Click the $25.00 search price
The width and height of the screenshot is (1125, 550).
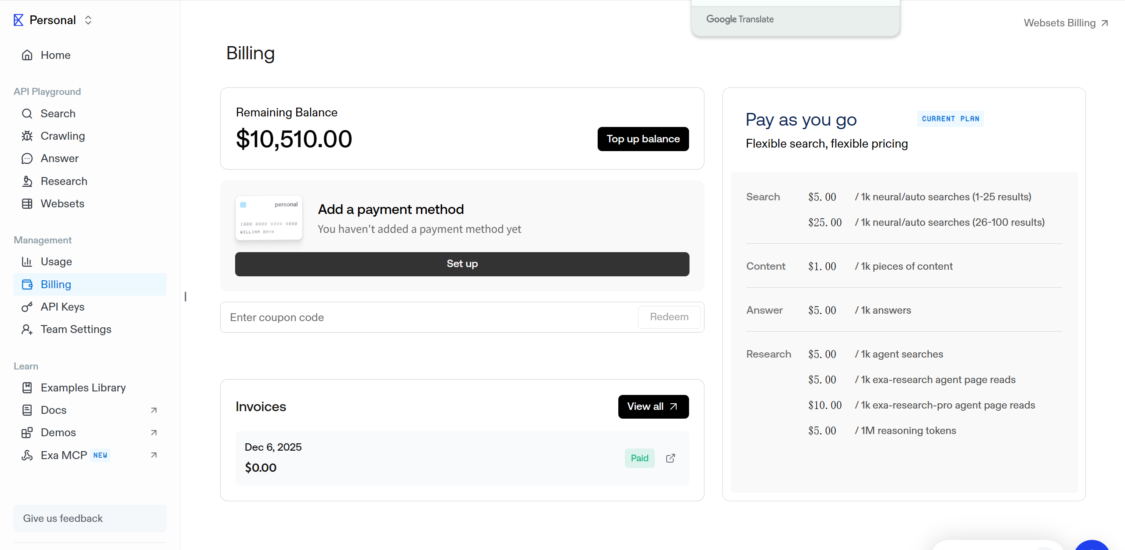tap(825, 223)
